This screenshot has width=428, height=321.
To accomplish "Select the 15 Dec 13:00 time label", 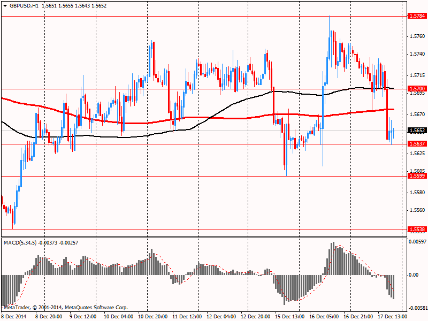I will (290, 316).
